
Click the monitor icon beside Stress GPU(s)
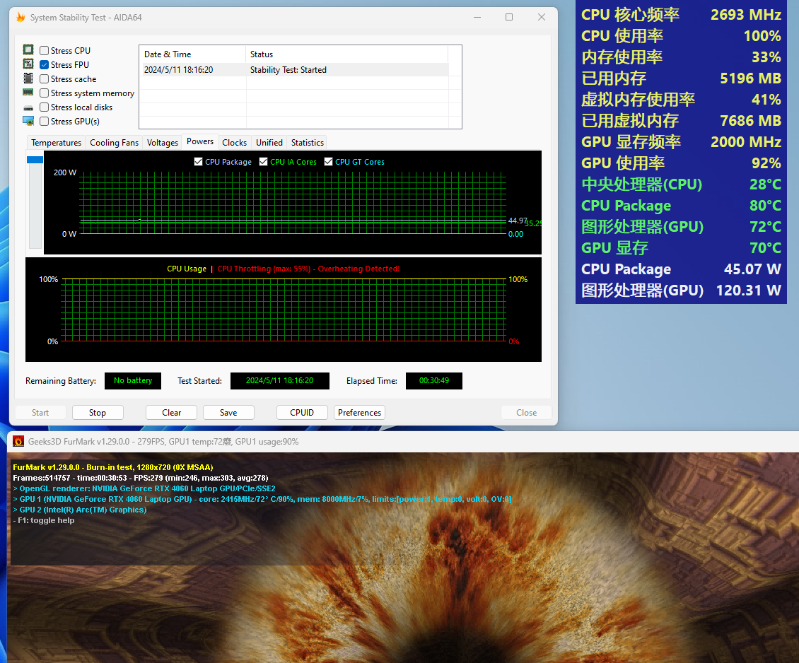pyautogui.click(x=28, y=121)
